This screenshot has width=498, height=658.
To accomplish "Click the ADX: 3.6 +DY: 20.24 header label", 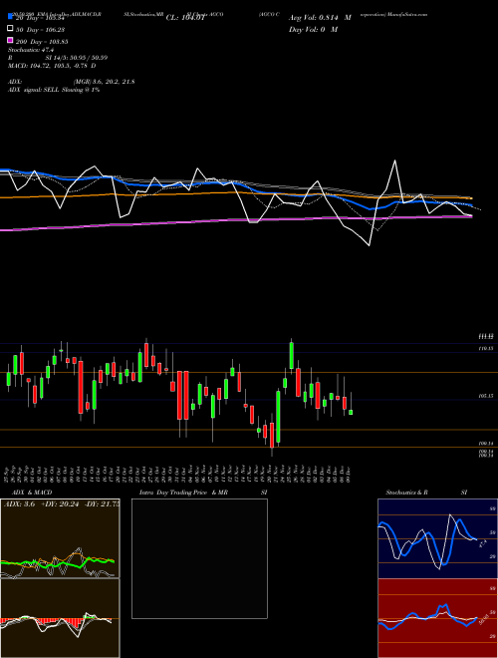I will 62,504.
